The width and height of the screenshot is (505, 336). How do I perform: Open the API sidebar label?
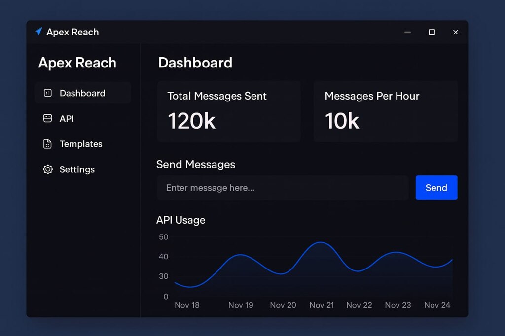67,119
